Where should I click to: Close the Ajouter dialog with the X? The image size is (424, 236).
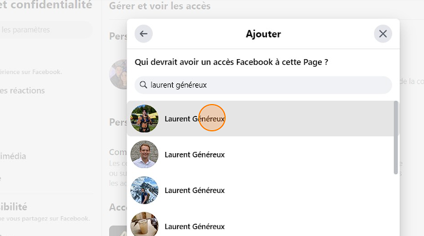click(x=383, y=34)
